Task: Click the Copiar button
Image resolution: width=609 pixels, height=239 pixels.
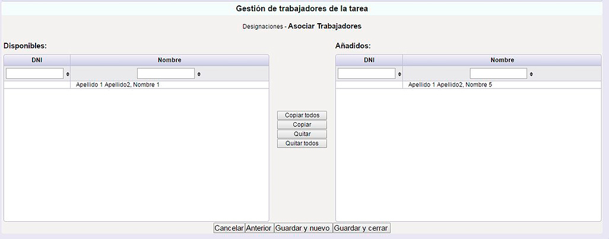Action: (x=302, y=125)
